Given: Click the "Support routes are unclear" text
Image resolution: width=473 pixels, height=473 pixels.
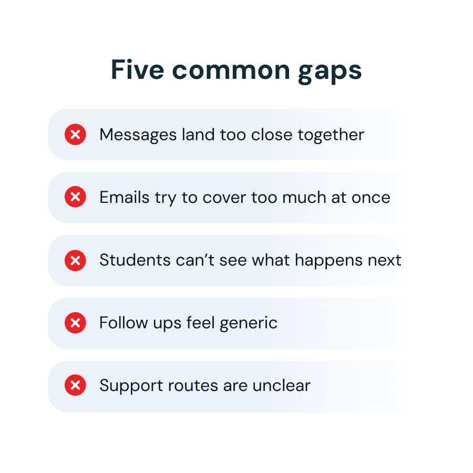Looking at the screenshot, I should coord(204,386).
